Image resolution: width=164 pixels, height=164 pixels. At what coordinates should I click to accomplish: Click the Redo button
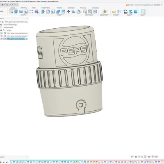coord(15,5)
